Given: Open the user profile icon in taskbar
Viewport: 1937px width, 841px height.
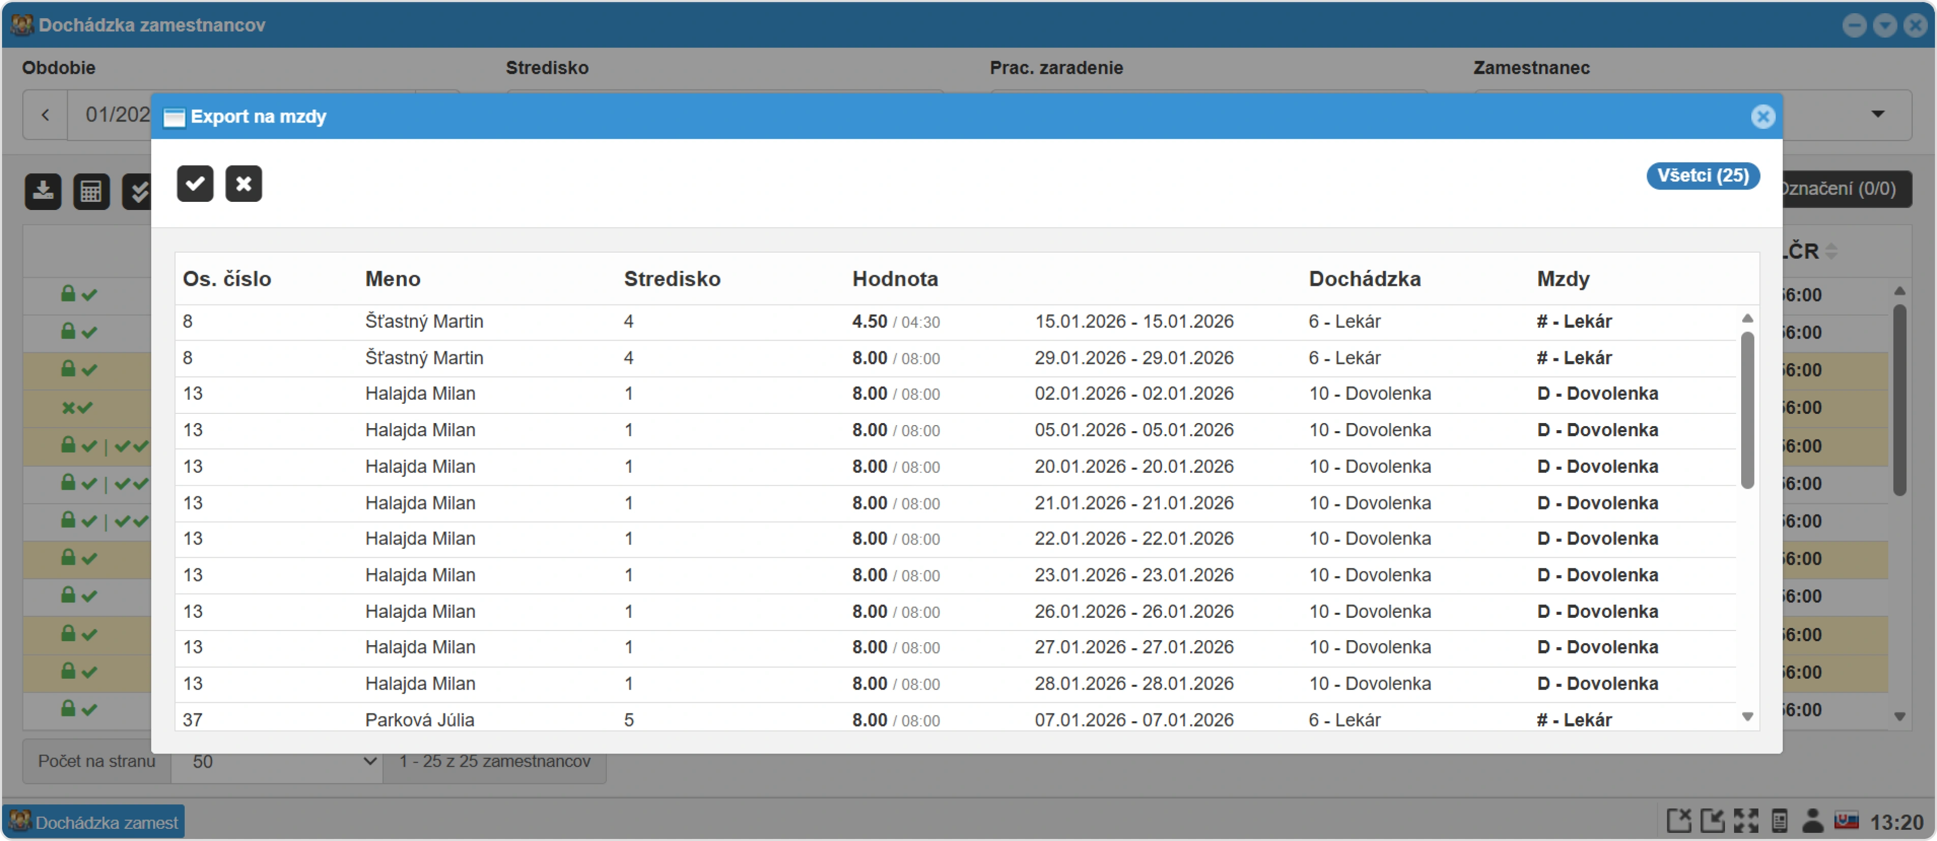Looking at the screenshot, I should 1813,820.
